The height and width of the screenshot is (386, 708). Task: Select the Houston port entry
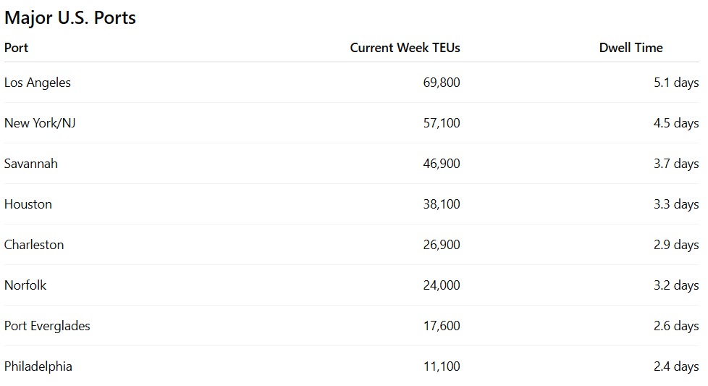pyautogui.click(x=28, y=204)
